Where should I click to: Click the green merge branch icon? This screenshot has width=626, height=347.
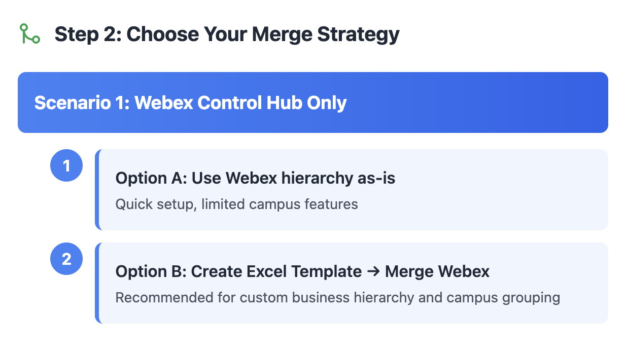click(x=29, y=33)
